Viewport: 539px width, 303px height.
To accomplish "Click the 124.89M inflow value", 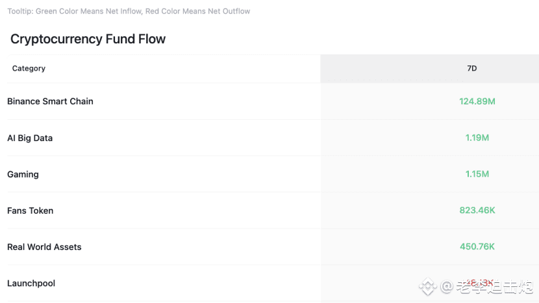I will click(x=477, y=101).
